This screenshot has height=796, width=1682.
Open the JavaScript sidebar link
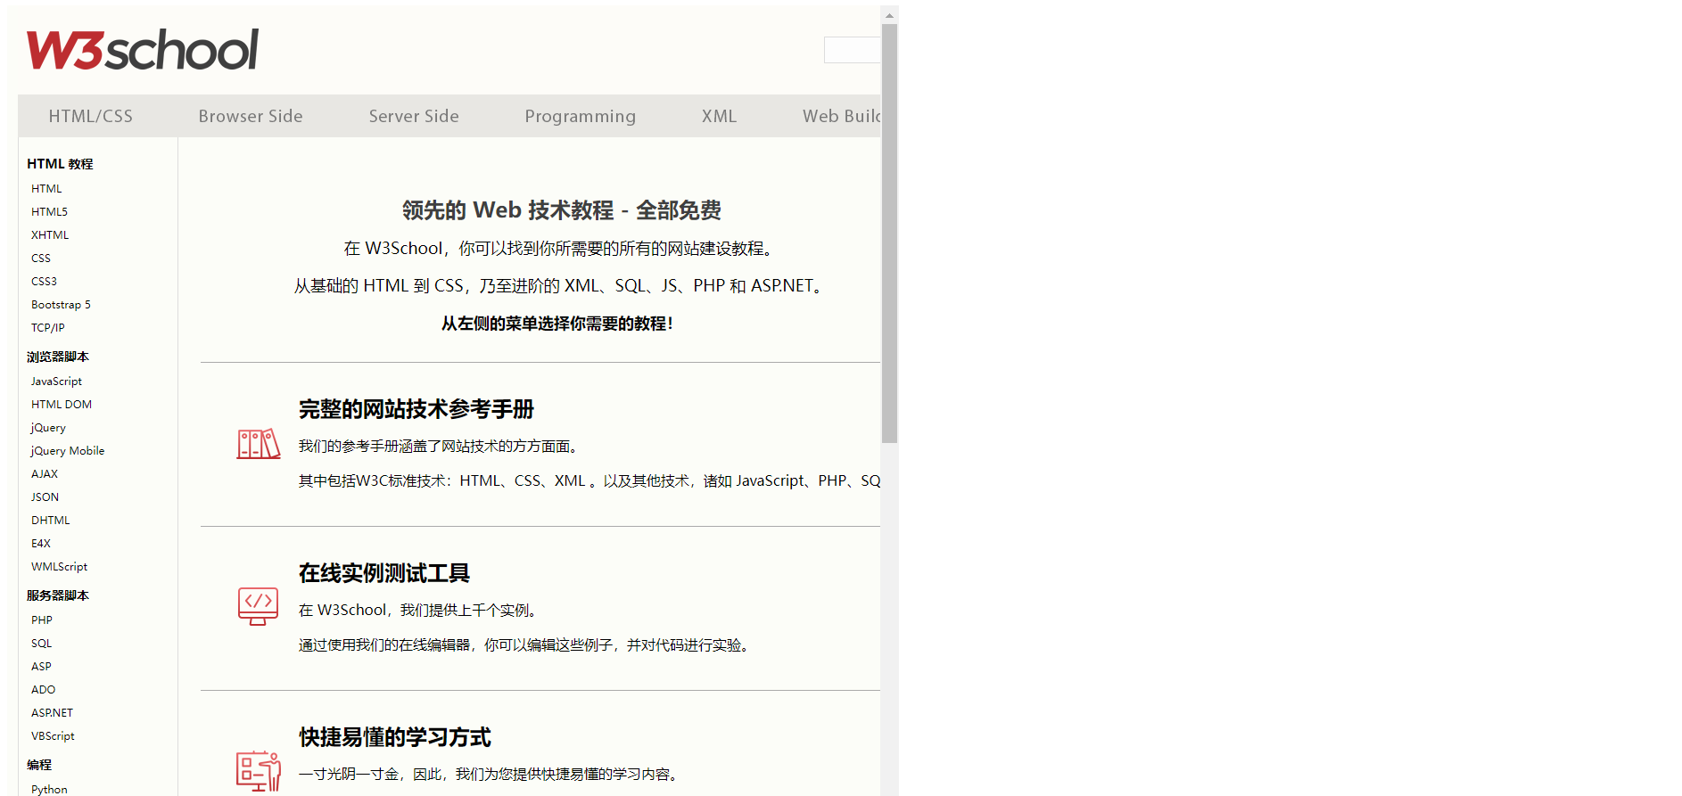(x=56, y=382)
